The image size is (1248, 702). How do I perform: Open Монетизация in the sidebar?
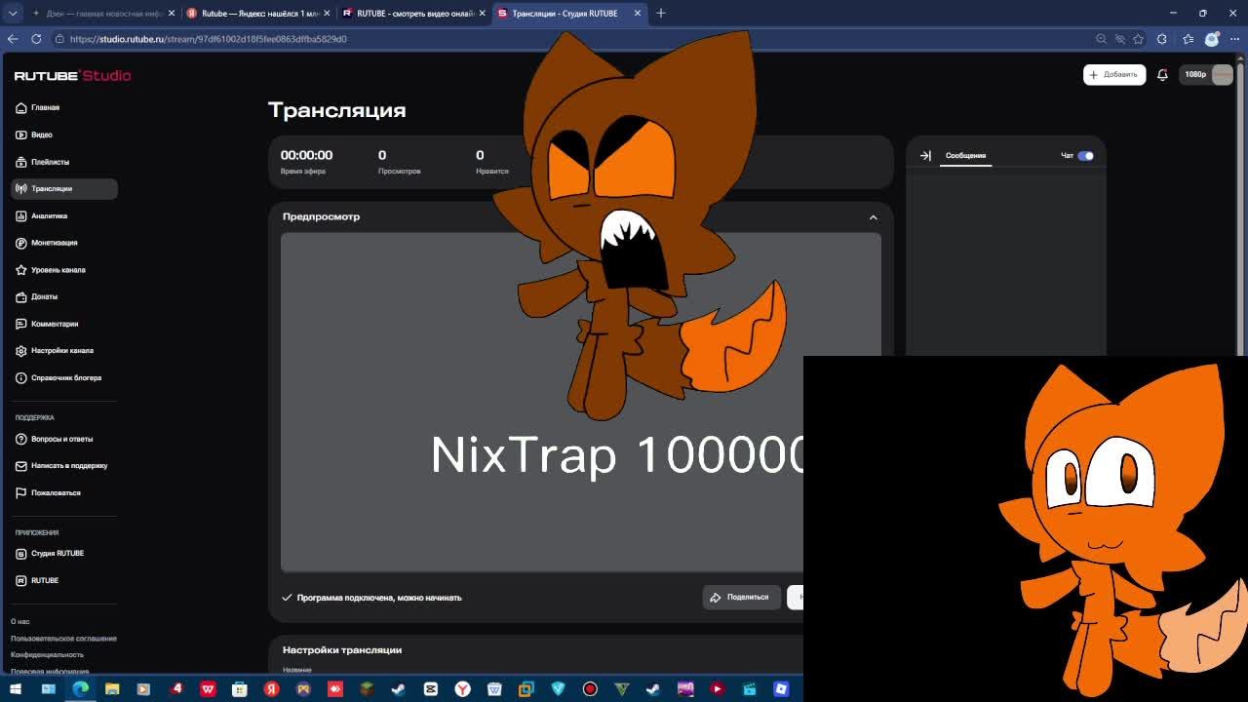(x=63, y=243)
